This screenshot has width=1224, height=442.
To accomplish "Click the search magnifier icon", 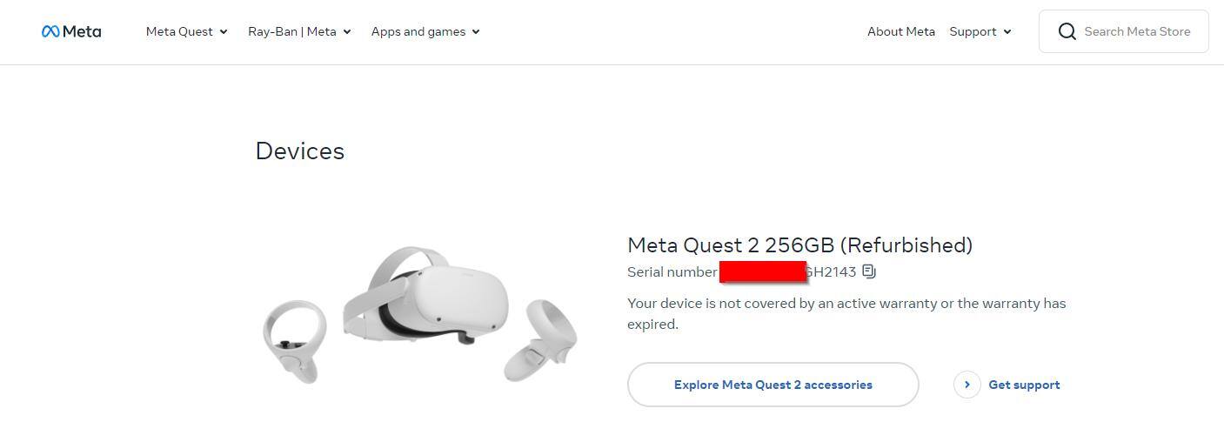I will (1067, 31).
